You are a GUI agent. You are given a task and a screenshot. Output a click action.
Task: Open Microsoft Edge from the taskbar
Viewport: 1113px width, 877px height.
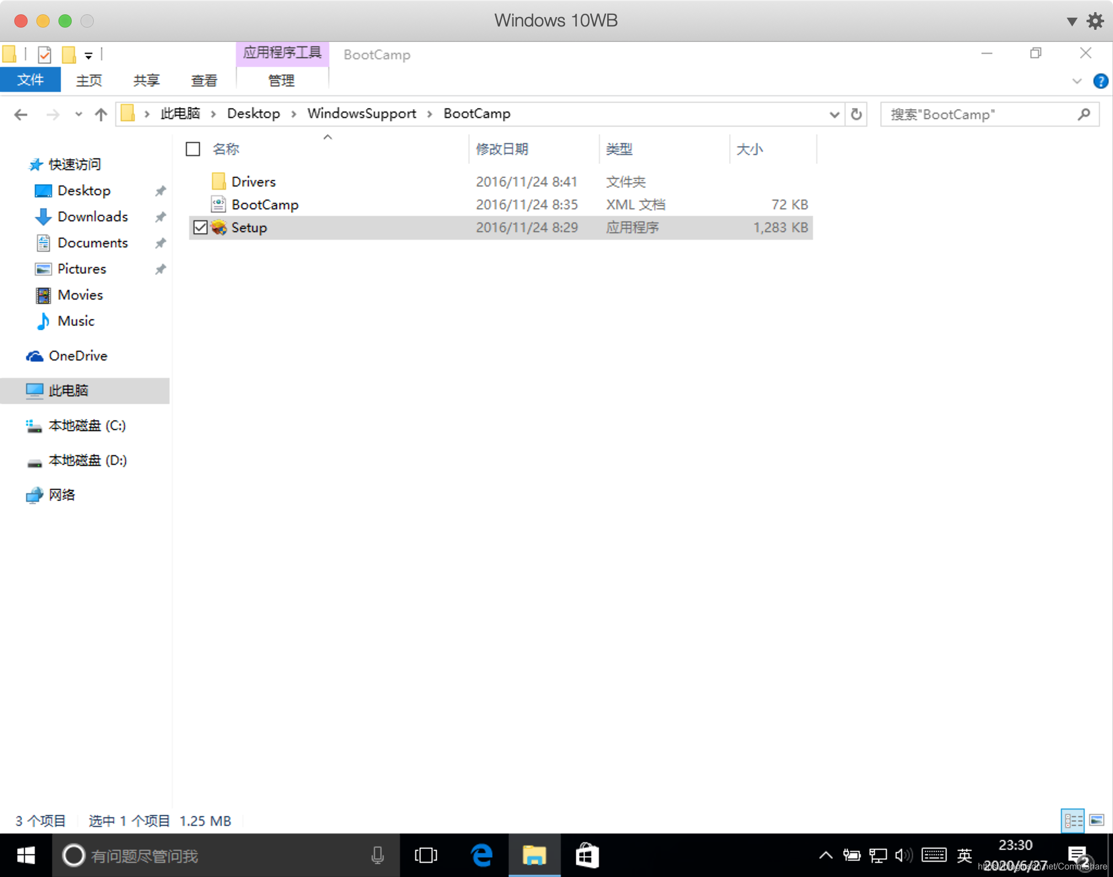[481, 855]
